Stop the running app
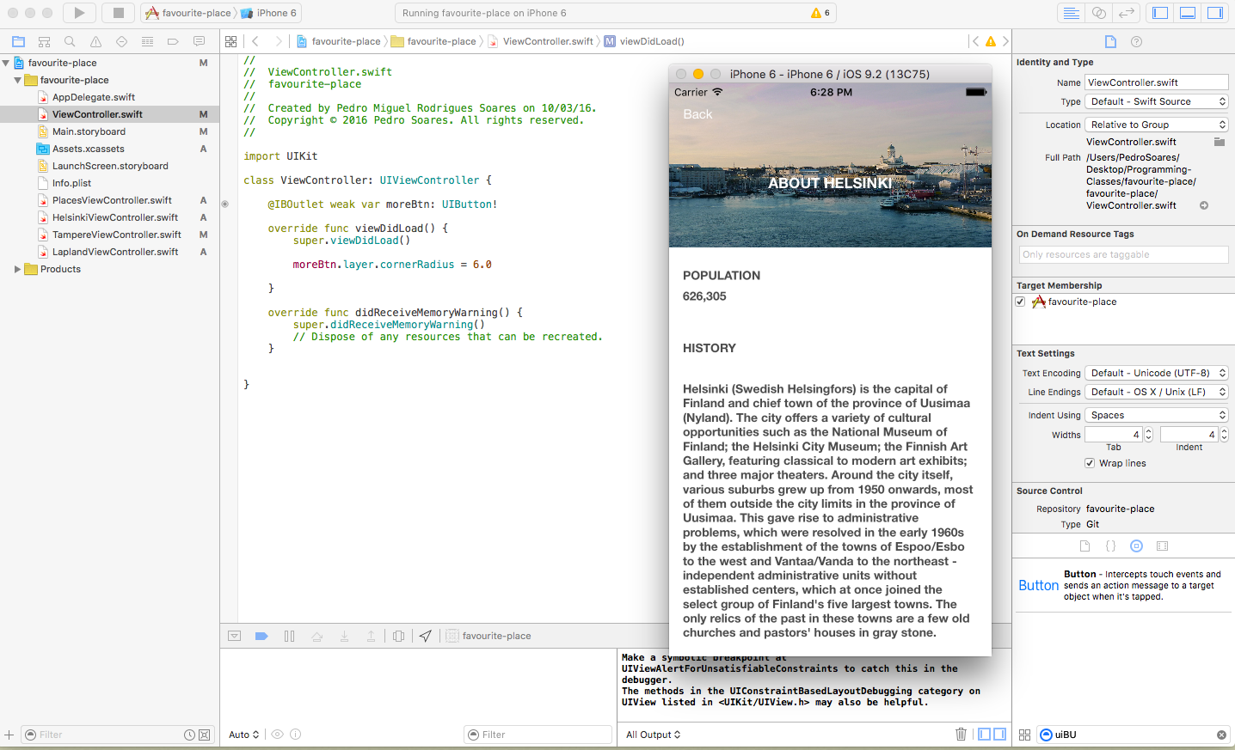1235x750 pixels. pyautogui.click(x=119, y=13)
